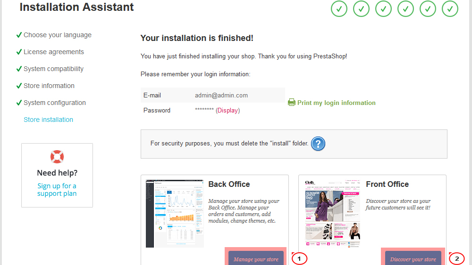Open the Front Office store preview thumbnail
The height and width of the screenshot is (265, 472).
333,214
